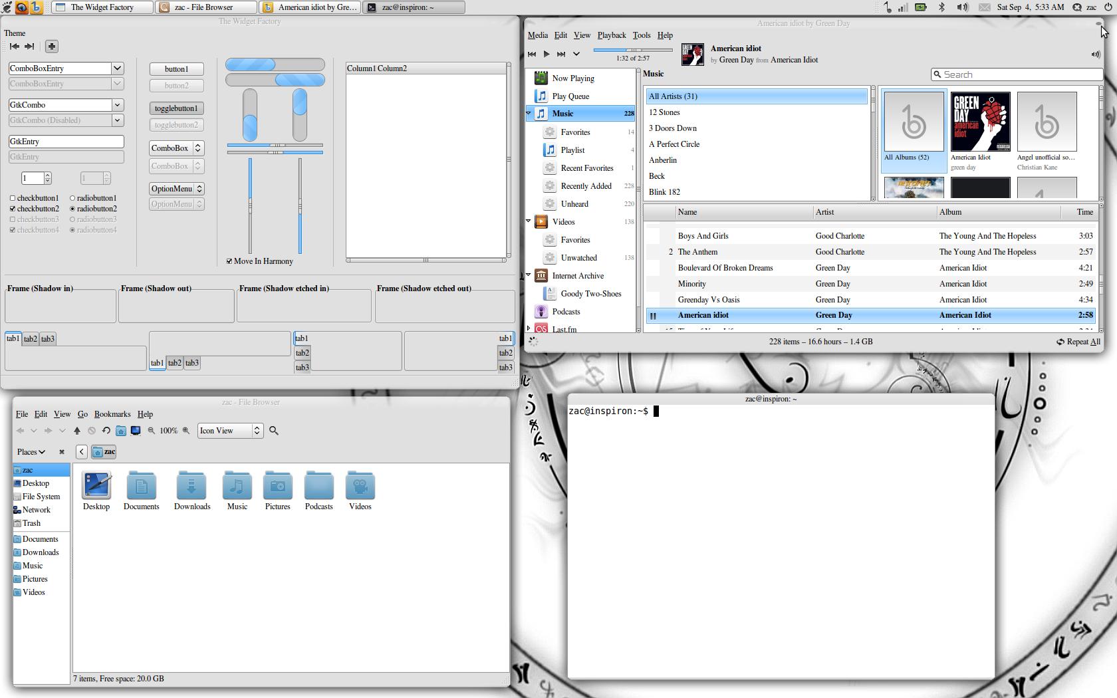Viewport: 1117px width, 698px height.
Task: Open Recently Added smart playlist
Action: [586, 186]
